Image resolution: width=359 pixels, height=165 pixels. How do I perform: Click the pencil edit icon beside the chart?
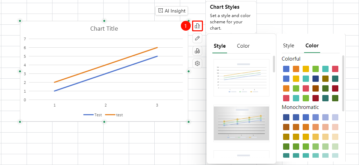[x=197, y=38]
